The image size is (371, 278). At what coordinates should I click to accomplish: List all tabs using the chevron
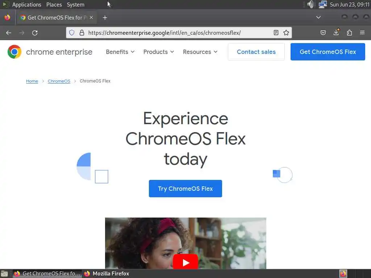pyautogui.click(x=318, y=17)
